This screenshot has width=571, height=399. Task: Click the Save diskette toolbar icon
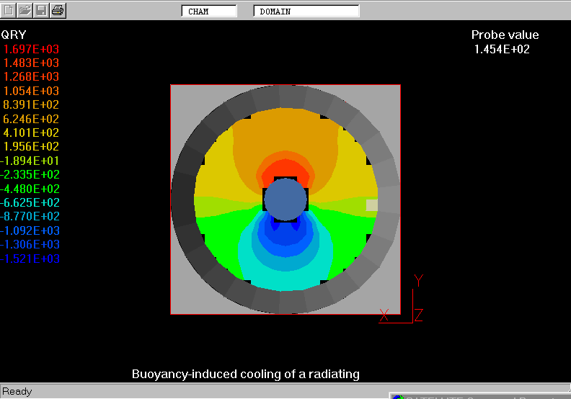(42, 10)
